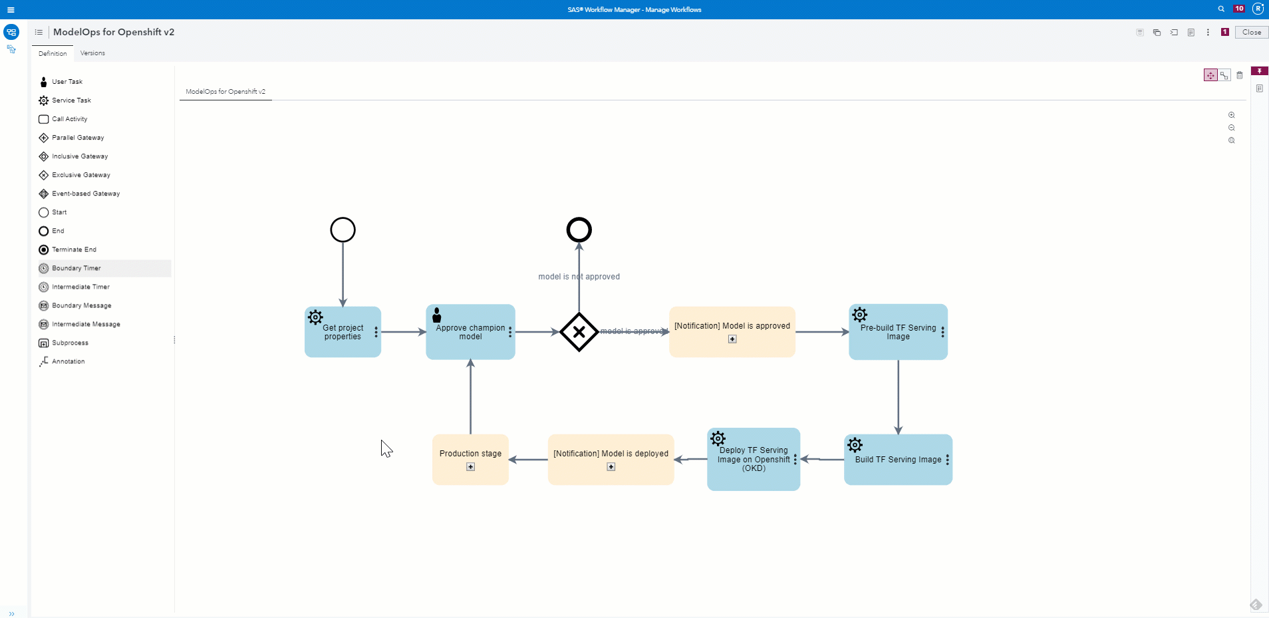
Task: Expand the Production stage subprocess
Action: tap(470, 467)
